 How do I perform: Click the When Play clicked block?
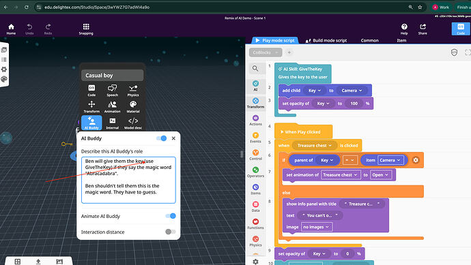pyautogui.click(x=303, y=132)
